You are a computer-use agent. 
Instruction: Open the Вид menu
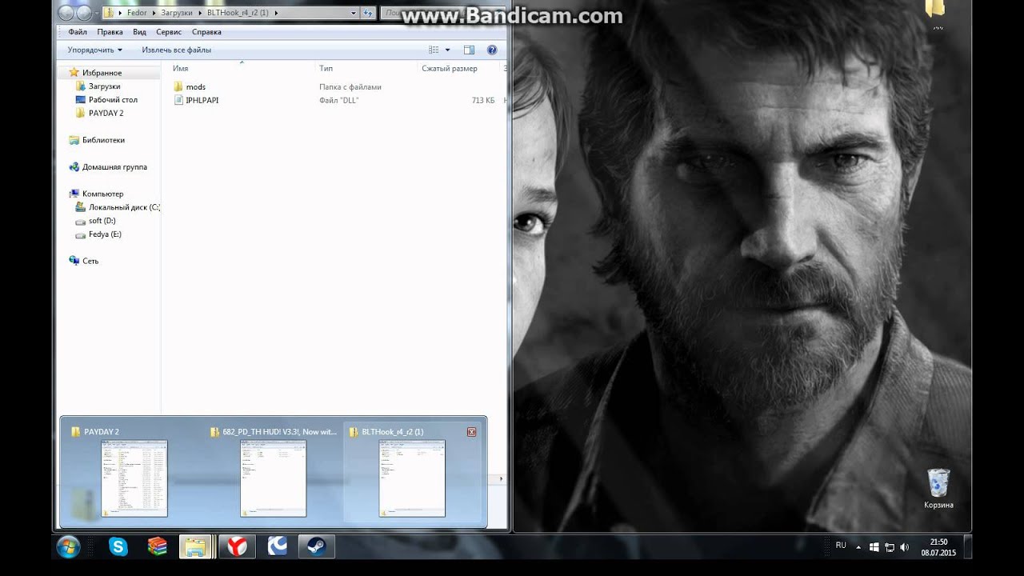139,32
